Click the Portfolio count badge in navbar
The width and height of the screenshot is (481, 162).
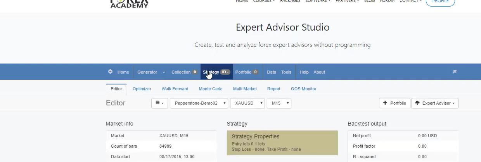255,72
